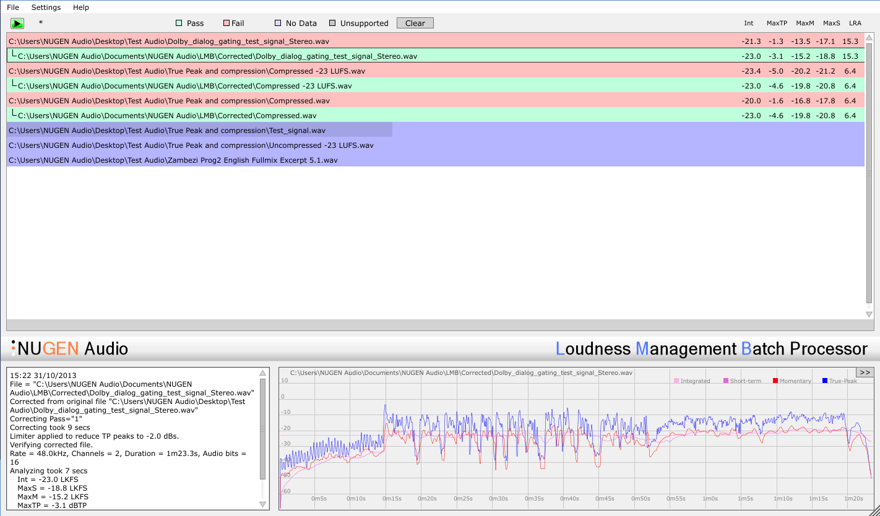Click the Momentary red legend swatch
The height and width of the screenshot is (516, 880).
(x=775, y=381)
